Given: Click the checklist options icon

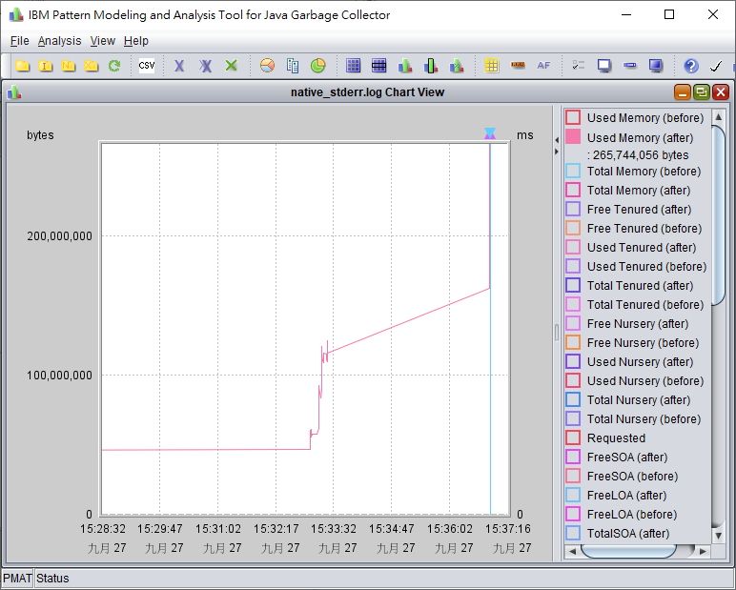Looking at the screenshot, I should coord(579,66).
